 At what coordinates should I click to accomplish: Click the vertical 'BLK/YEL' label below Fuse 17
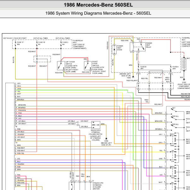[x=13, y=59]
